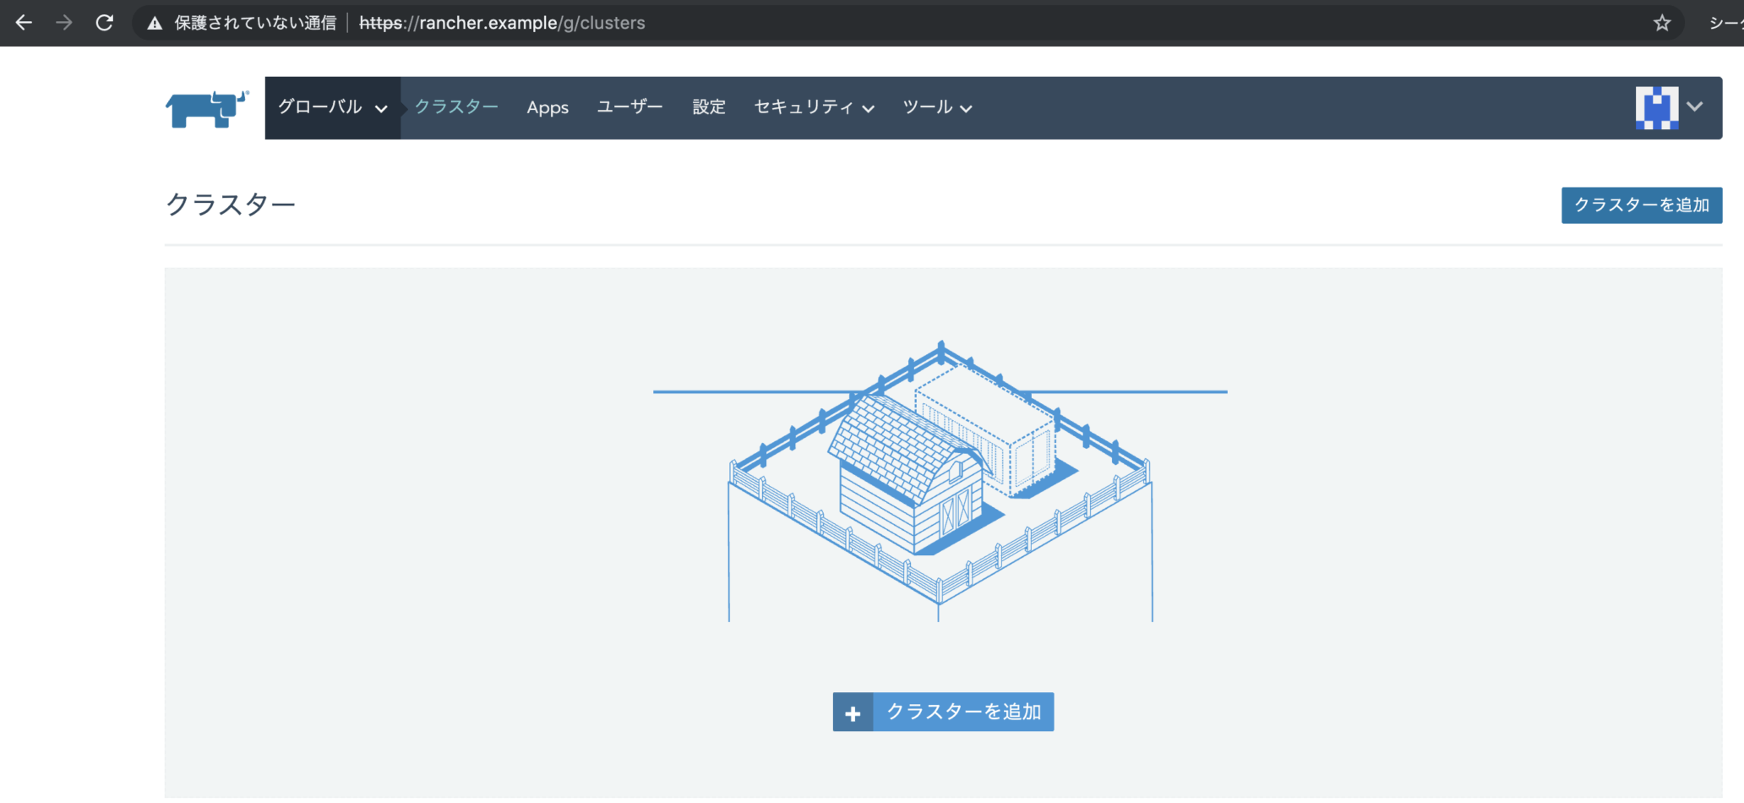Expand the ツール dropdown

tap(936, 107)
